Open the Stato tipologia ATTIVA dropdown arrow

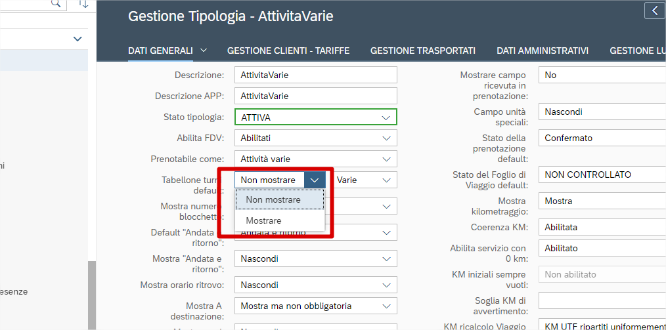tap(386, 117)
